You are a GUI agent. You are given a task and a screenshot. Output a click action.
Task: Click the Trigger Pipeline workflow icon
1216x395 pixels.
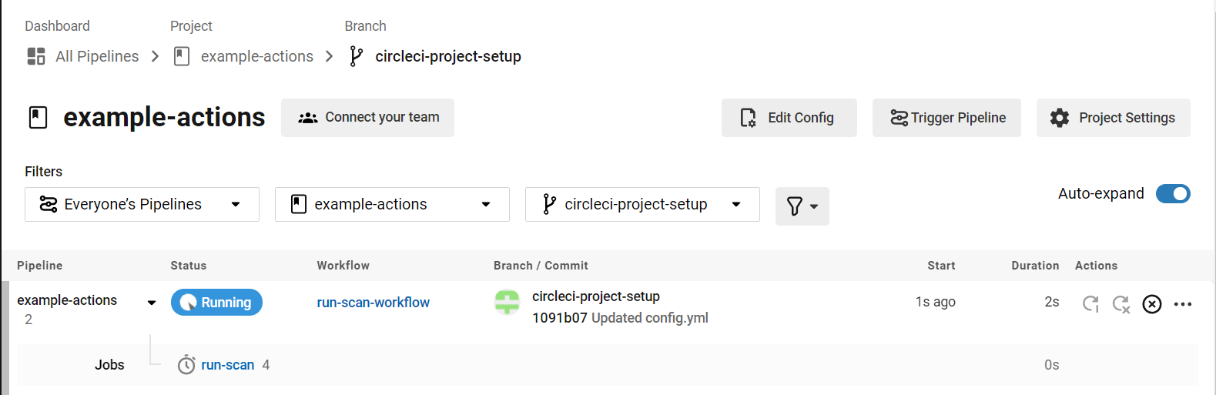[899, 118]
